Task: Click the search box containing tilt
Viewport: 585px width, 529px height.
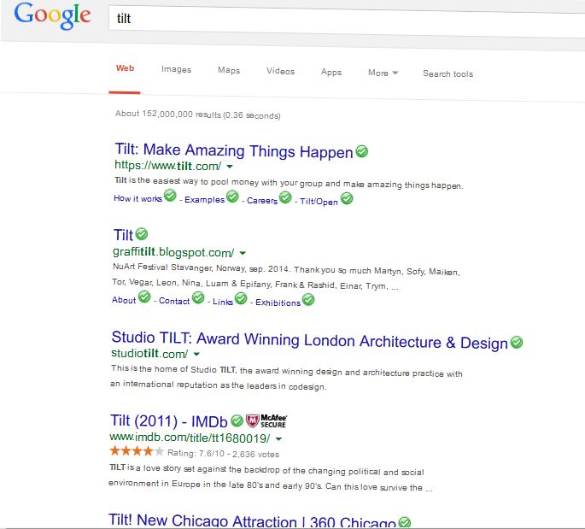Action: (347, 21)
